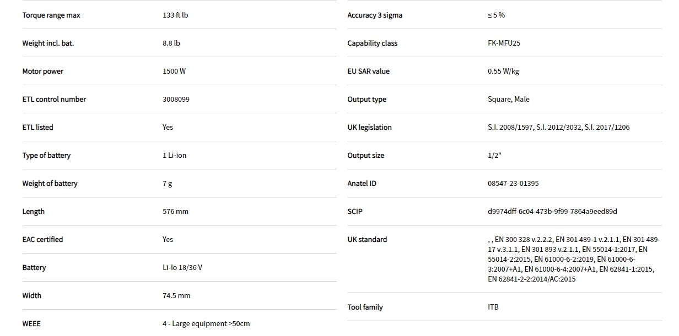Select the Square, Male output type value
The height and width of the screenshot is (336, 679).
coord(508,100)
